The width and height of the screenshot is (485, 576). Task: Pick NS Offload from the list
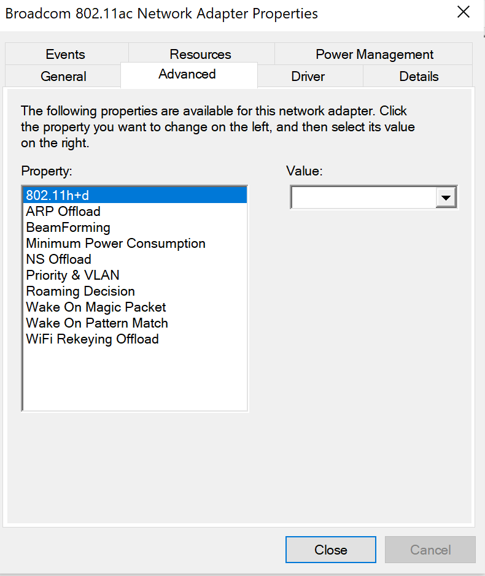pos(134,259)
